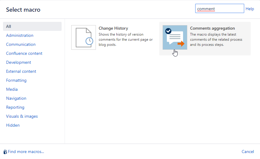
Task: Select the Communication category
Action: pos(21,44)
